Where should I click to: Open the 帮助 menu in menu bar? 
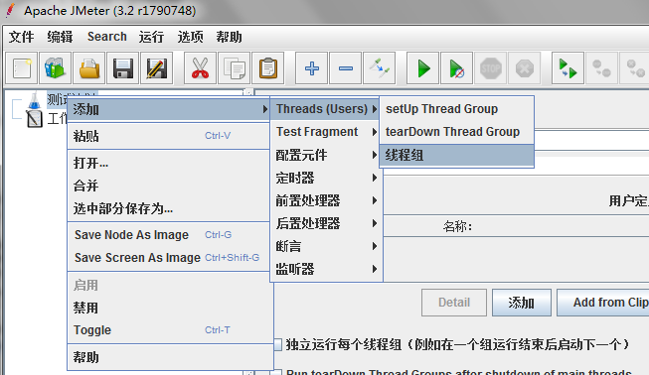tap(229, 37)
